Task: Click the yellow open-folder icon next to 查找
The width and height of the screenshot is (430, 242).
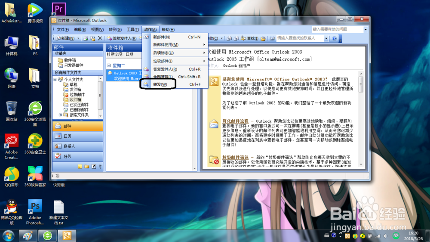Action: click(263, 38)
